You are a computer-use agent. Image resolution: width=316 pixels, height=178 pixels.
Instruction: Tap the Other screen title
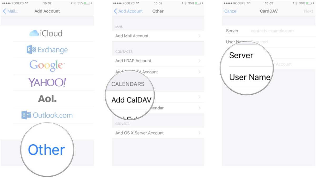coord(158,11)
